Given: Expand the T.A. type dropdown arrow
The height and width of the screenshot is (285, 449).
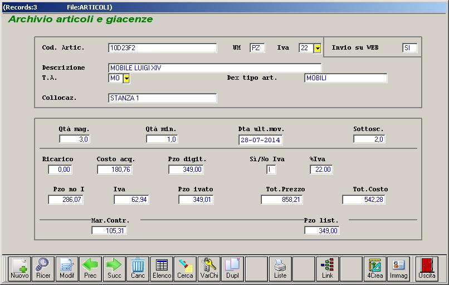Looking at the screenshot, I should click(126, 78).
